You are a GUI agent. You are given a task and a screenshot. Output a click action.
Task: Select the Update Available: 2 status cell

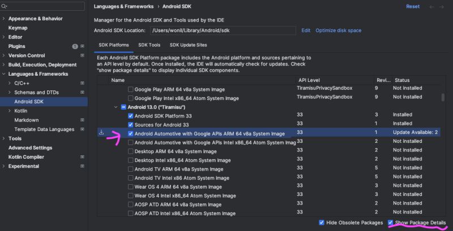tap(415, 133)
